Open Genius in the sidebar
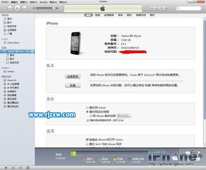This screenshot has width=206, height=170. pyautogui.click(x=11, y=72)
